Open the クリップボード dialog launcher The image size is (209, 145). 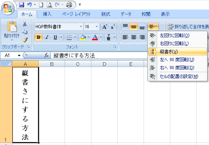(28, 47)
